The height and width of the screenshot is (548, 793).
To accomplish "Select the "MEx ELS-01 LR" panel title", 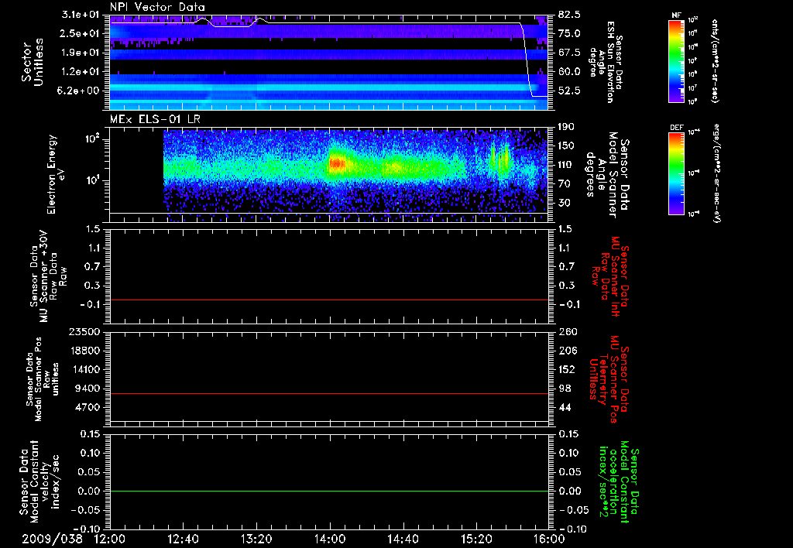I will (x=155, y=120).
